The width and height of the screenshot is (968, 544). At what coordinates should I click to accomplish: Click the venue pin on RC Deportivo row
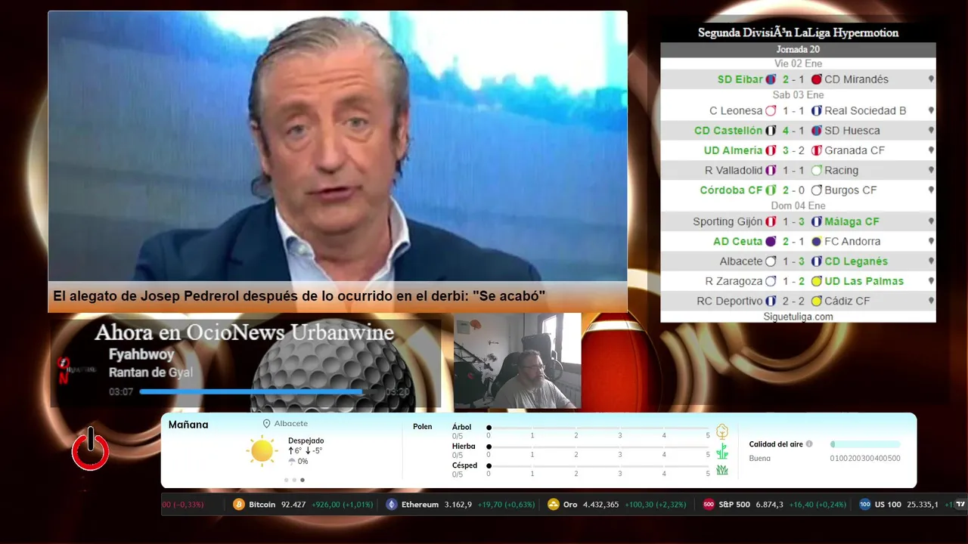tap(931, 301)
